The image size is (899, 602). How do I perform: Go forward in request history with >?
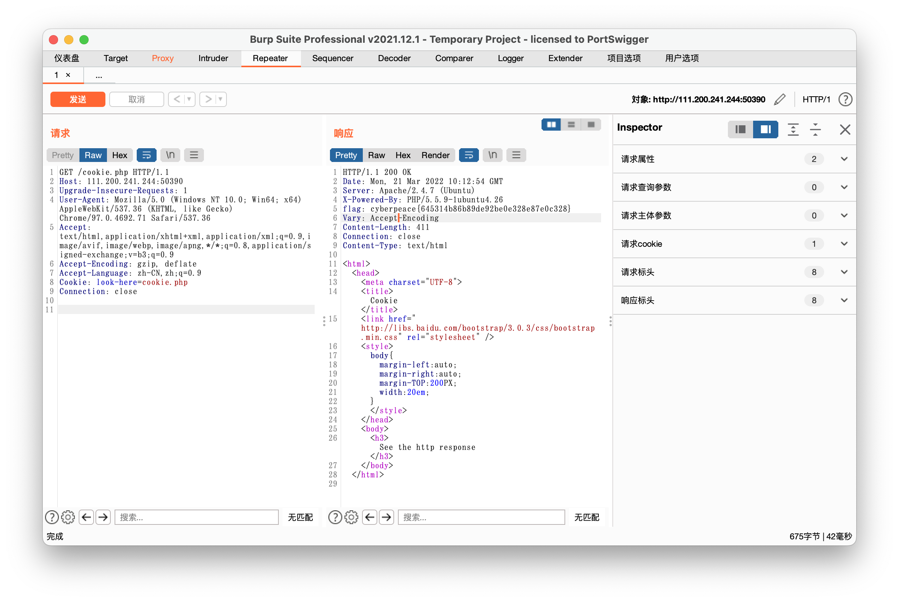click(208, 99)
